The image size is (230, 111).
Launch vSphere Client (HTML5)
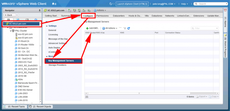[132, 4]
